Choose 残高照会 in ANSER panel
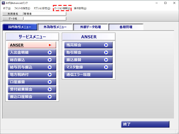The width and height of the screenshot is (179, 134). (88, 45)
